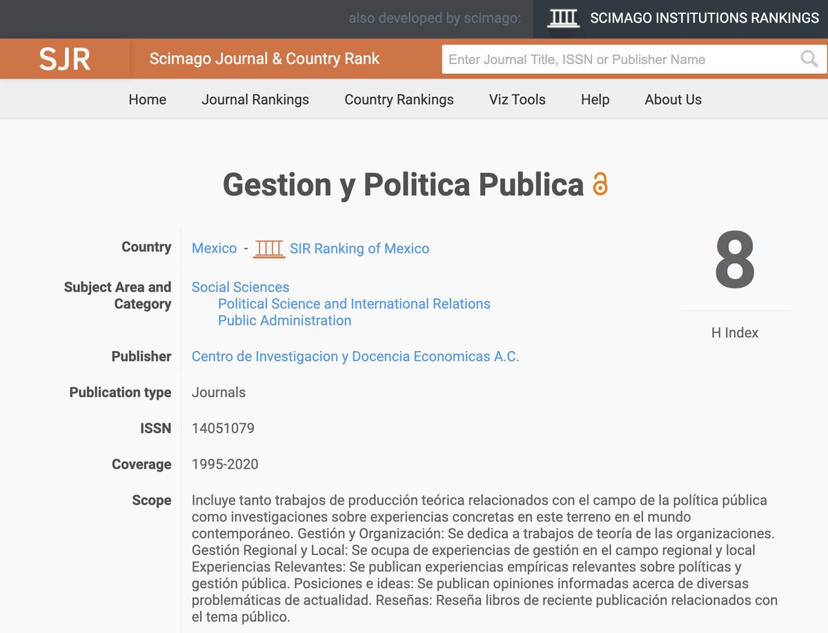Click the Country field label
The height and width of the screenshot is (633, 828).
[146, 247]
